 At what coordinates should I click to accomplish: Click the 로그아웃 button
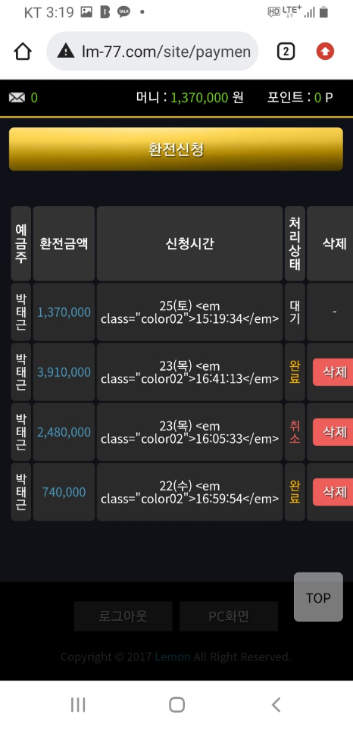coord(123,616)
